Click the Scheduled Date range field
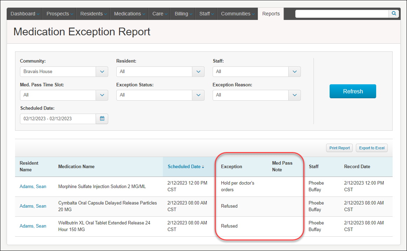 click(58, 119)
